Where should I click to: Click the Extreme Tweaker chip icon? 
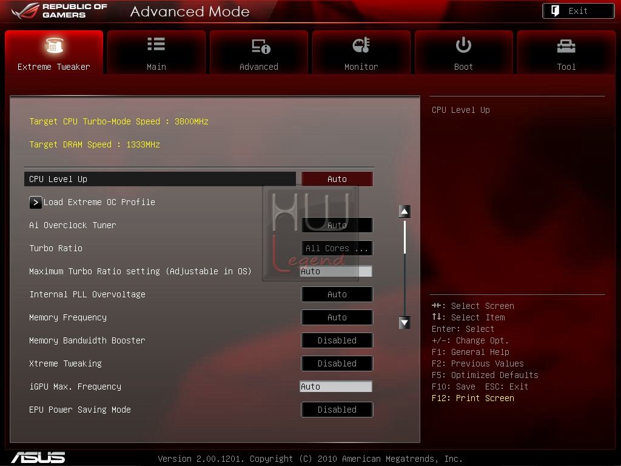click(54, 45)
